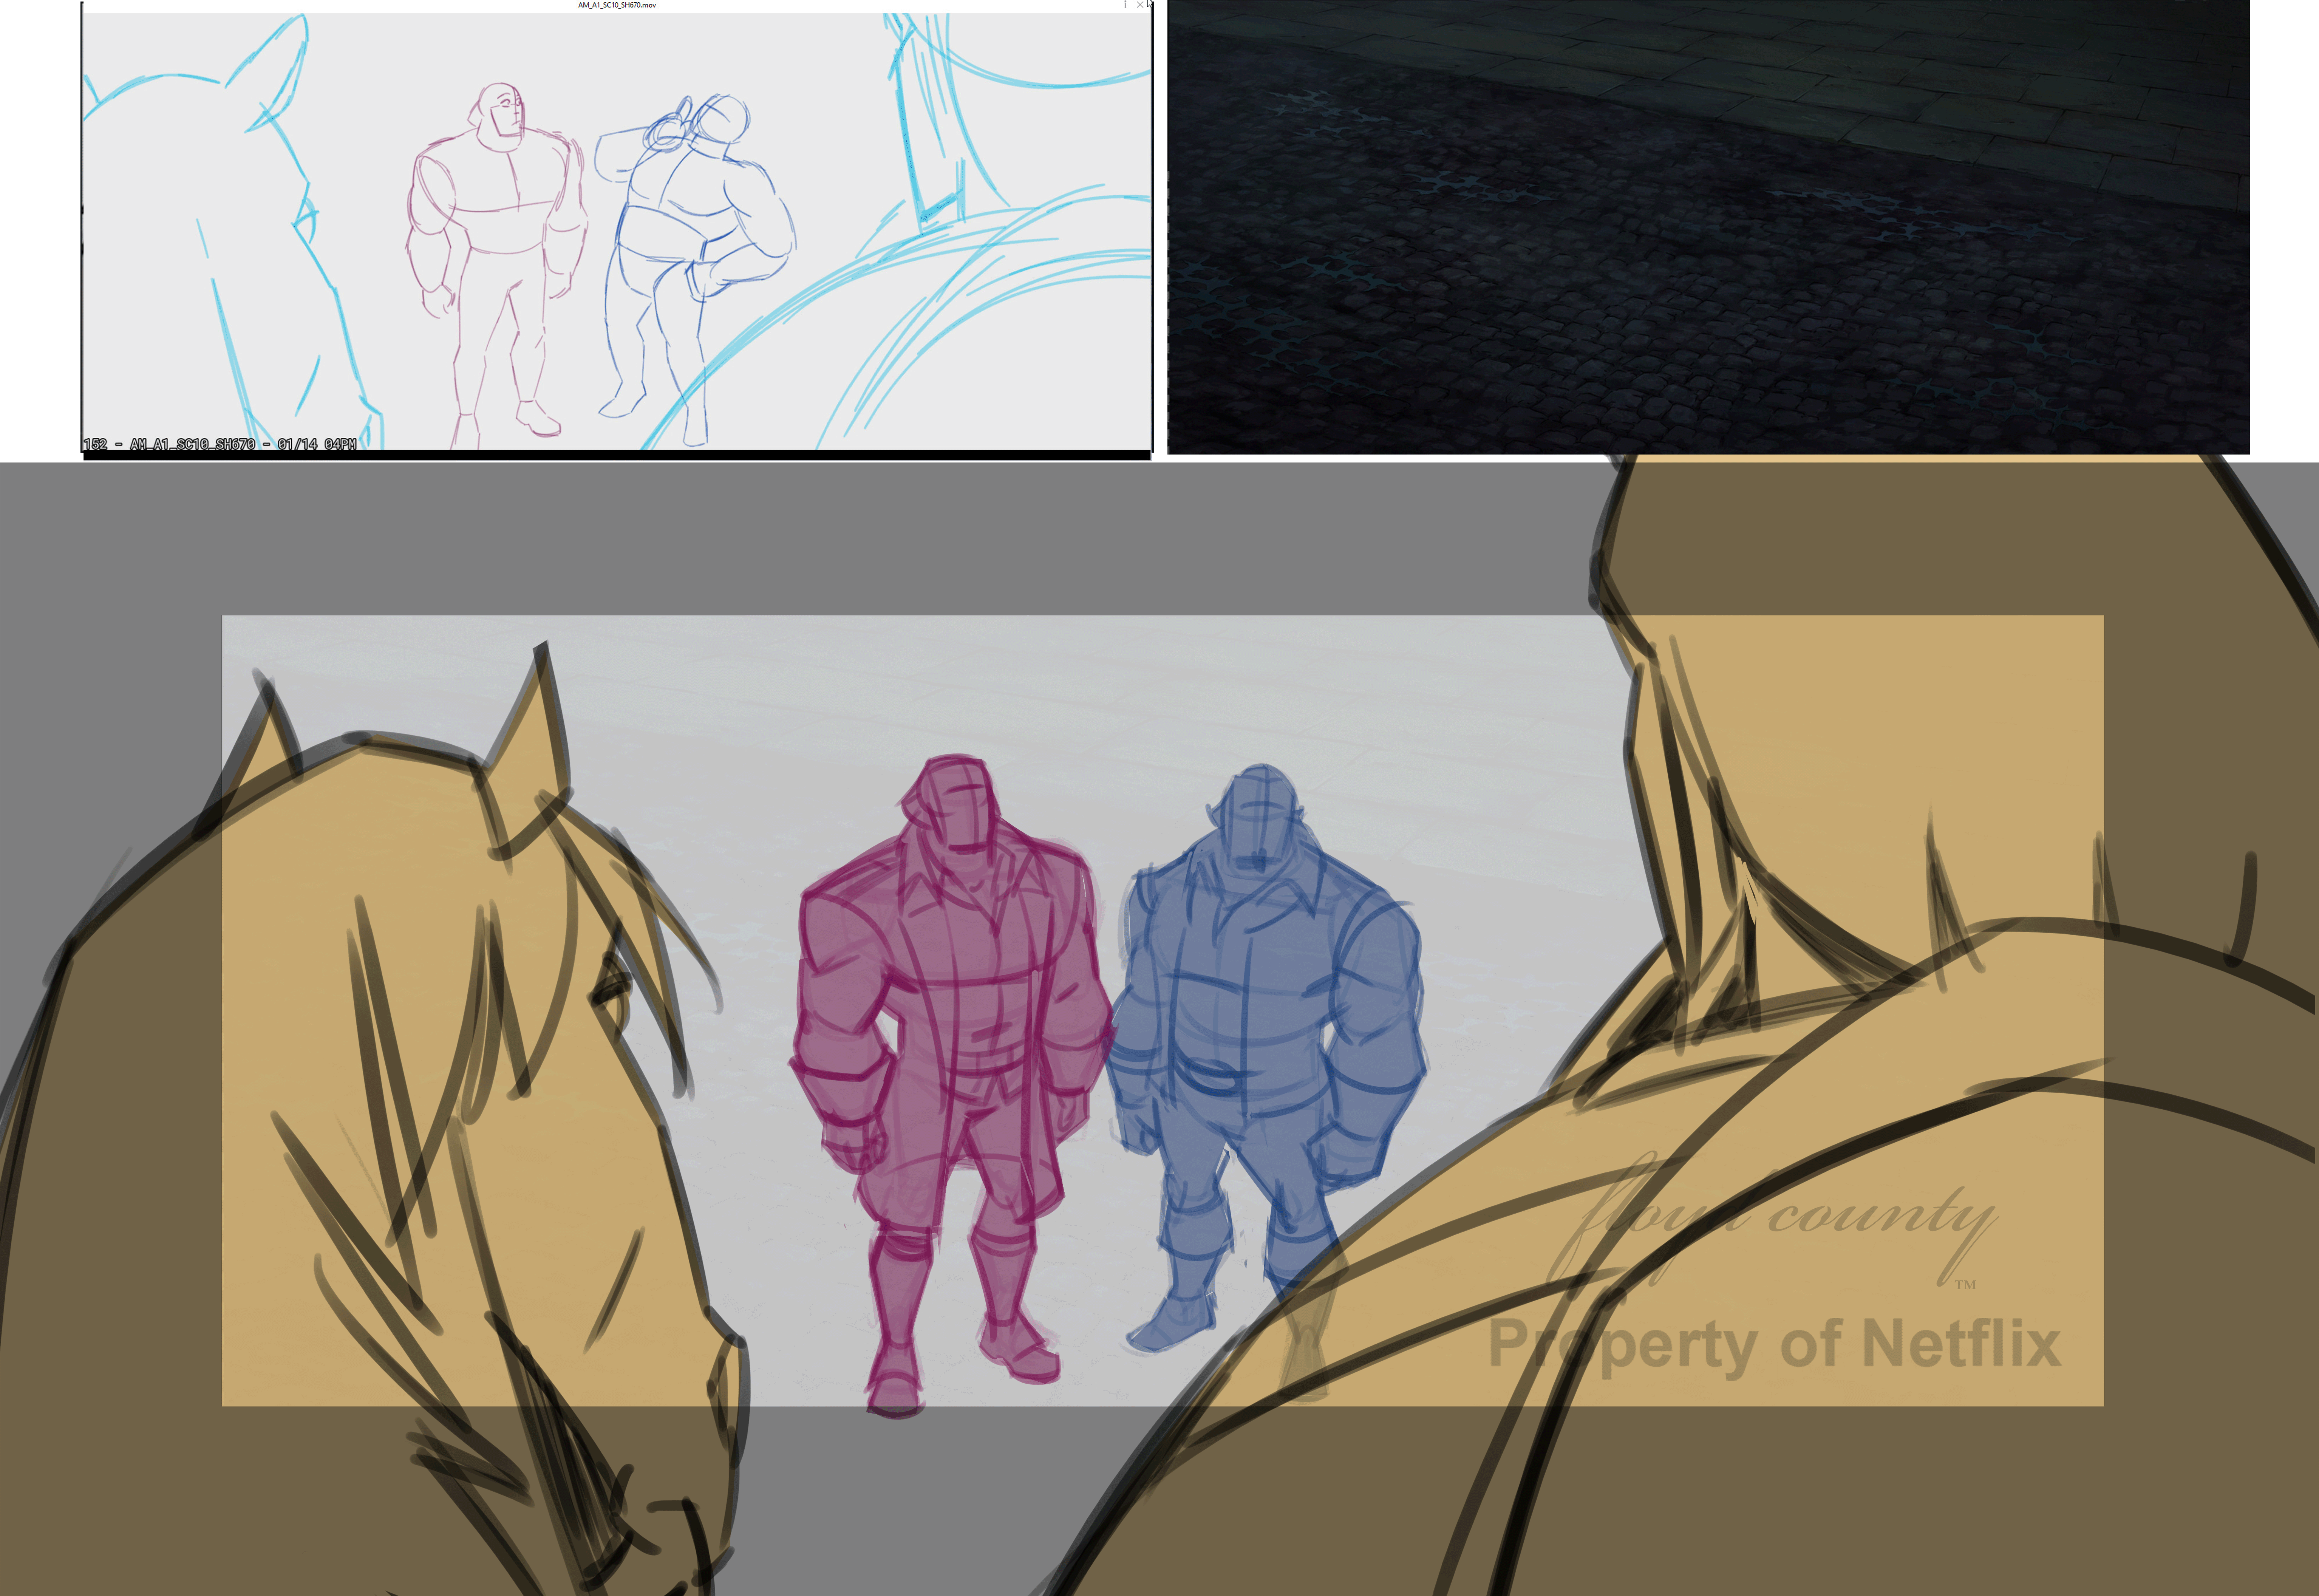This screenshot has width=2319, height=1596.
Task: Click the "Property of Netflix" watermark text
Action: [x=1775, y=1343]
